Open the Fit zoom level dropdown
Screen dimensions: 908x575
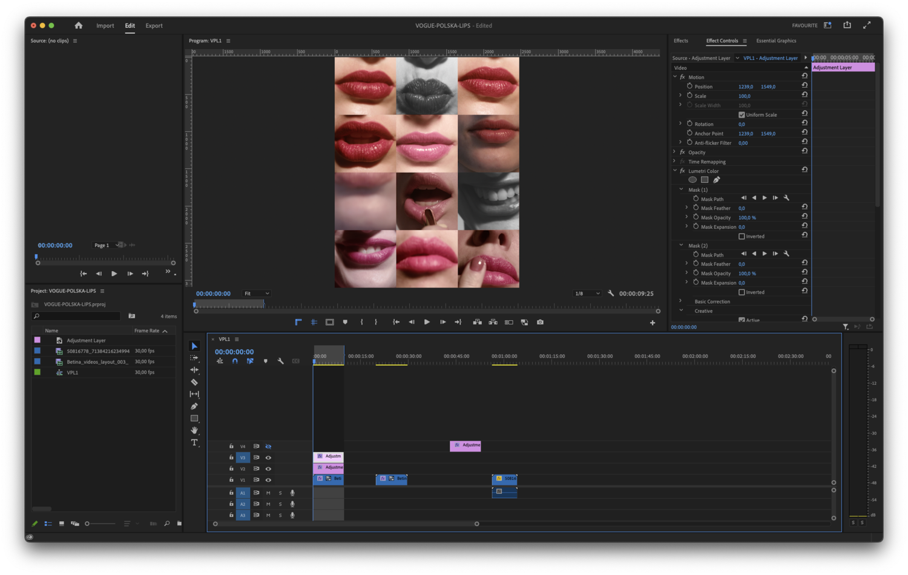(256, 294)
